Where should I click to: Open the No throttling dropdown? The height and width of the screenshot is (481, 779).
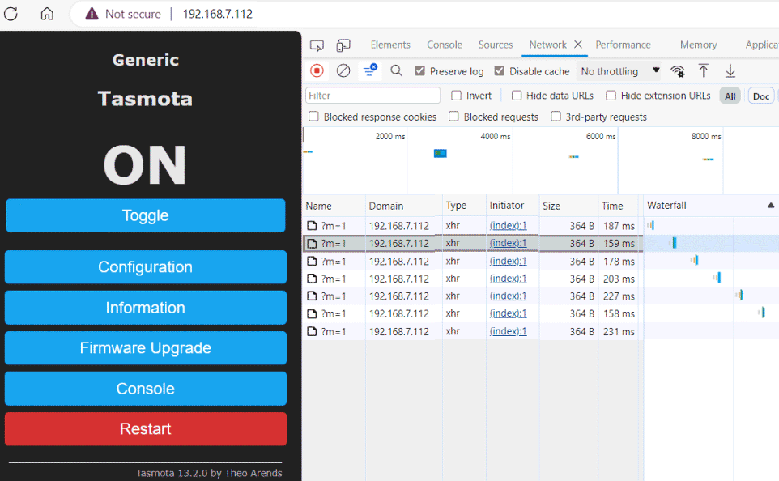pos(620,71)
